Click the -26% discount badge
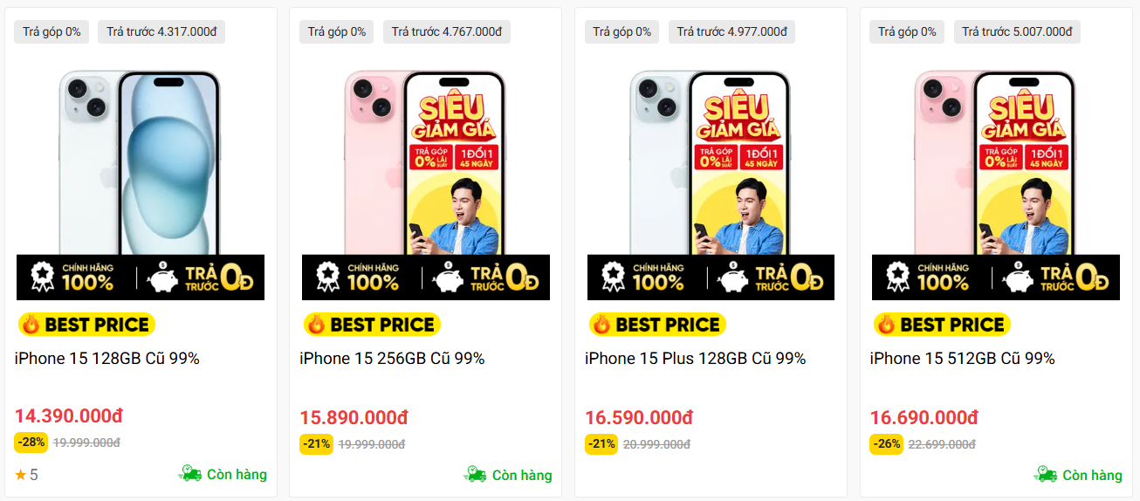 click(887, 443)
